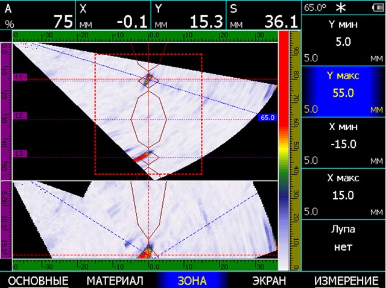Screen dimensions: 386x288
Task: Click the S readout showing 36.1
Action: [x=263, y=15]
